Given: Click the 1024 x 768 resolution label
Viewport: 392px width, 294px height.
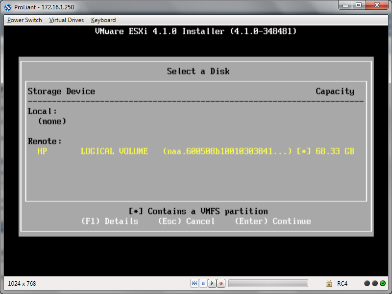Looking at the screenshot, I should click(x=22, y=284).
